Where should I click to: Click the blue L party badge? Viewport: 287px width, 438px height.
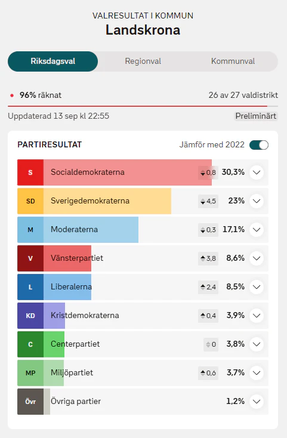click(x=30, y=287)
